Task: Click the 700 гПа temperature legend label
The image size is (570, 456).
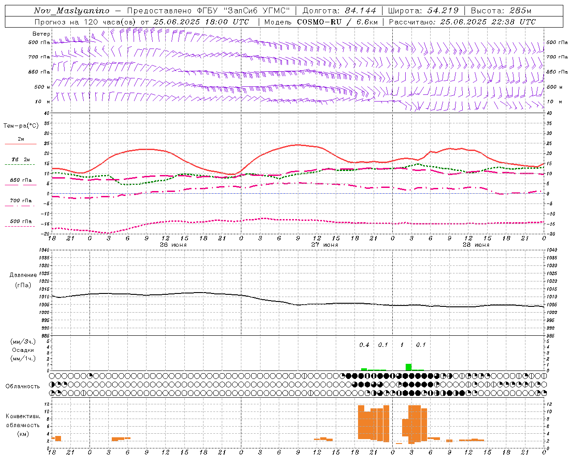Action: click(x=20, y=200)
